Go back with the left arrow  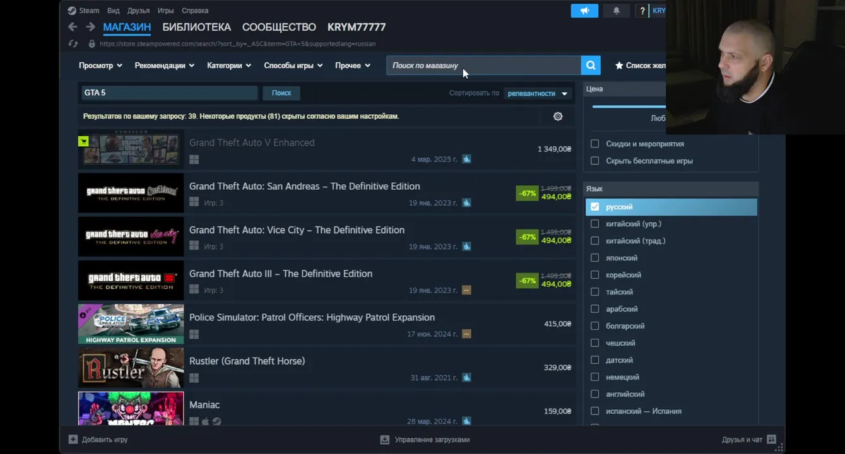click(73, 27)
